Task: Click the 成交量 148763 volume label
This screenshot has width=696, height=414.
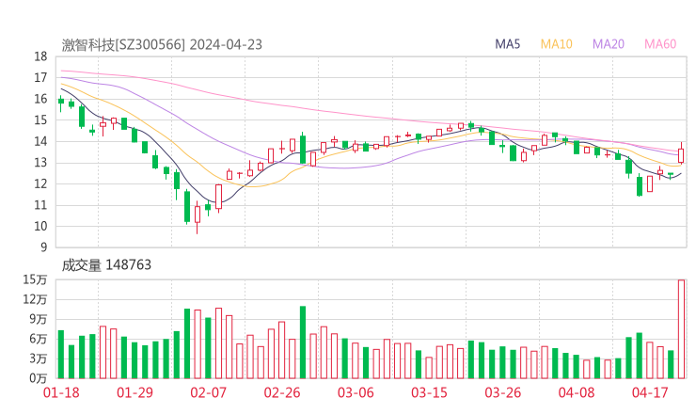Action: click(x=106, y=265)
